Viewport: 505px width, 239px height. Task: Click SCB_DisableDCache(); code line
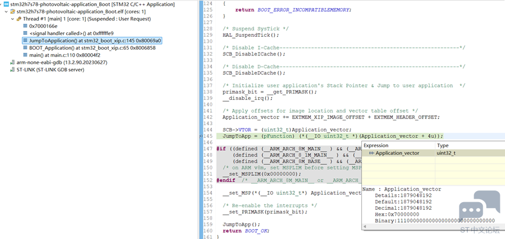tap(254, 73)
